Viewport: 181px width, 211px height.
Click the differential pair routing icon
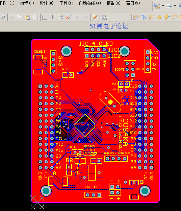pos(152,17)
